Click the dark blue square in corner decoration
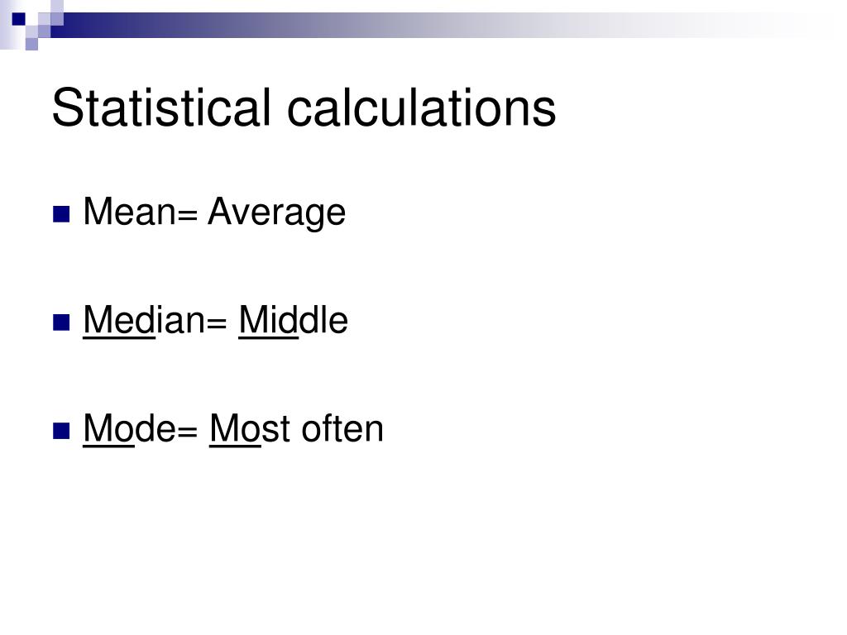Image resolution: width=847 pixels, height=635 pixels. pyautogui.click(x=18, y=20)
